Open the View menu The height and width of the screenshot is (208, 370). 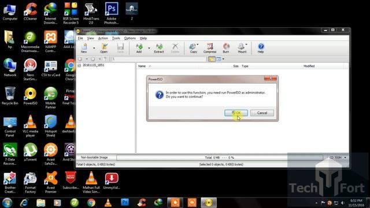90,38
